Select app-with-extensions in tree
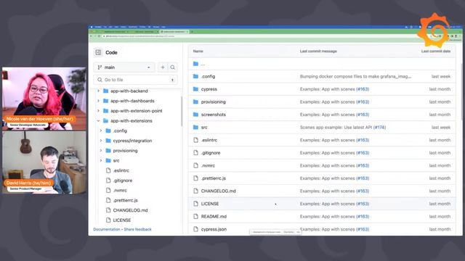This screenshot has width=465, height=261. pos(131,121)
